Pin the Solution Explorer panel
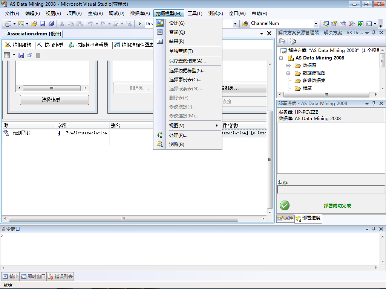The height and width of the screenshot is (289, 386). point(374,32)
